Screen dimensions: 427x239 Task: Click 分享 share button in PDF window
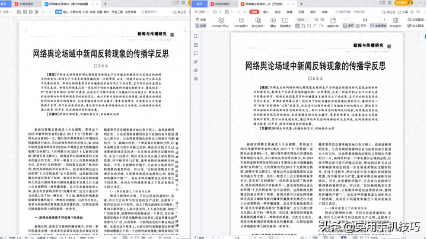point(403,12)
